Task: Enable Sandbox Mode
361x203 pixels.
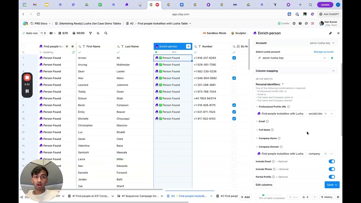Action: pos(215,33)
